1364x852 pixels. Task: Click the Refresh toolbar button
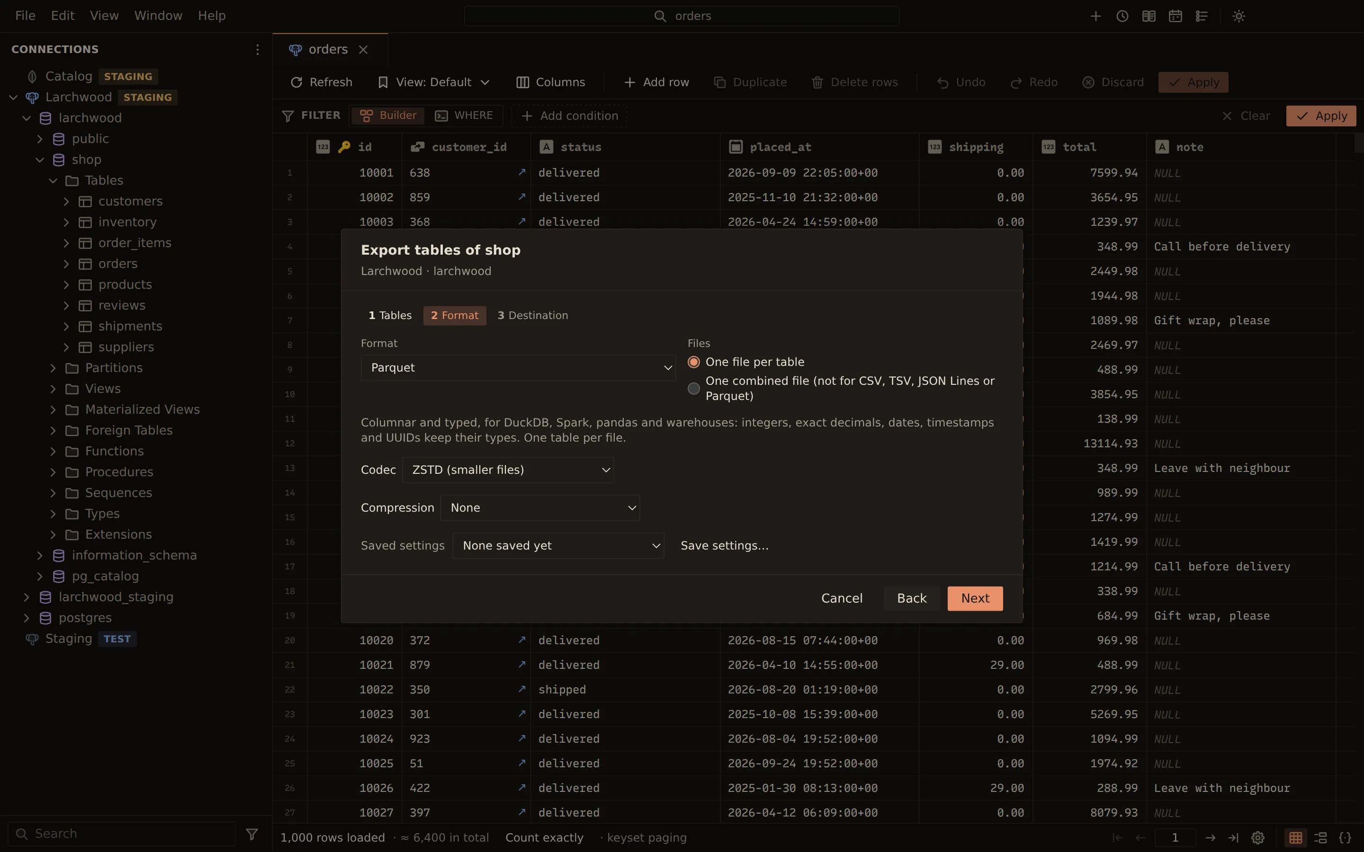[321, 82]
